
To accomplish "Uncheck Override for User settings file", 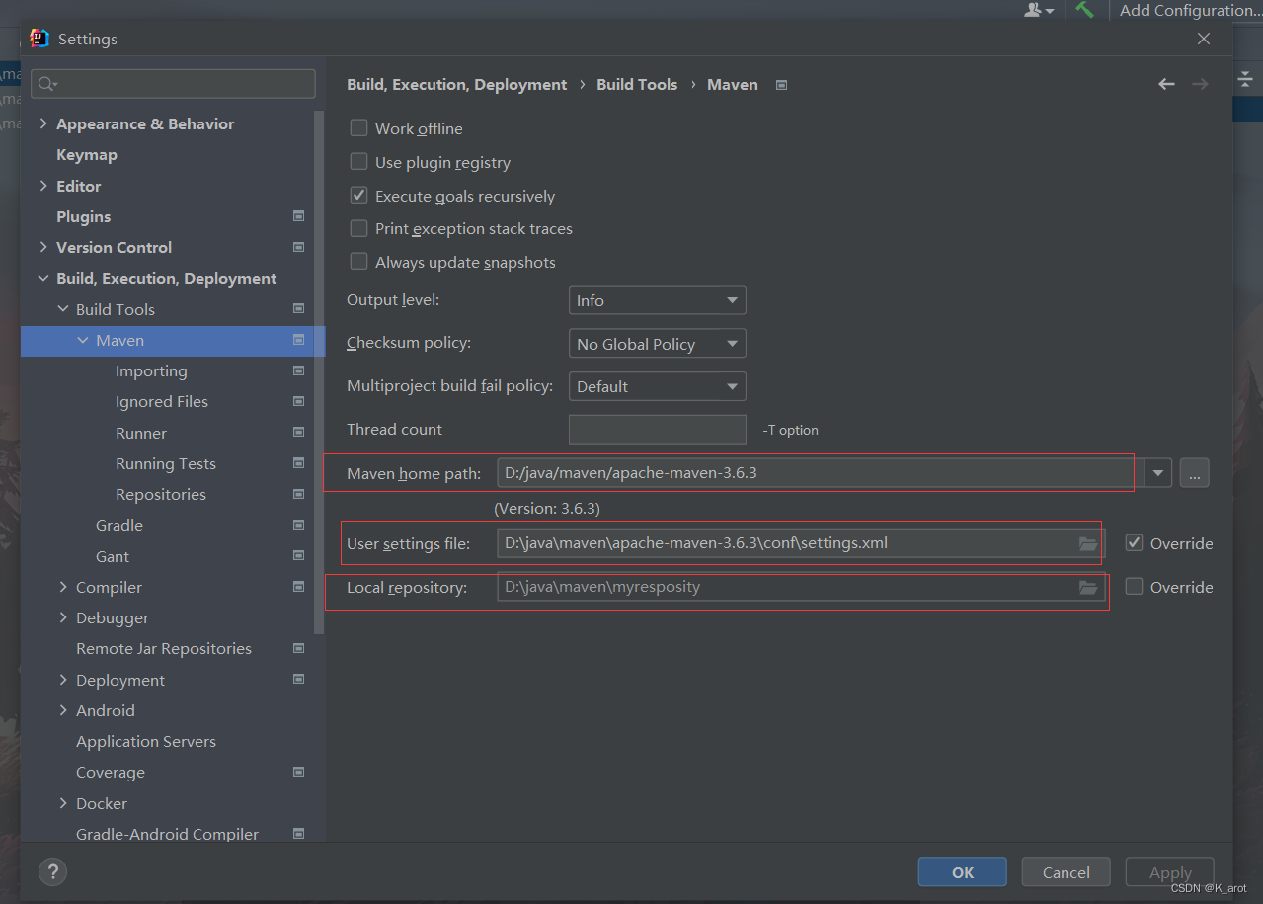I will [1134, 542].
